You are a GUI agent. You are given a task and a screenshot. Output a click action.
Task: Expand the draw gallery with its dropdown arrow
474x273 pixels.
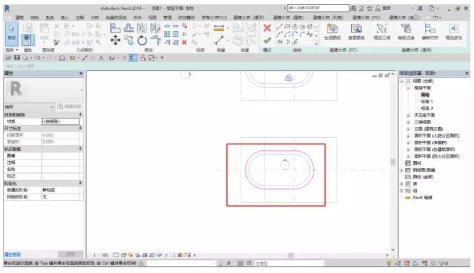(x=316, y=43)
